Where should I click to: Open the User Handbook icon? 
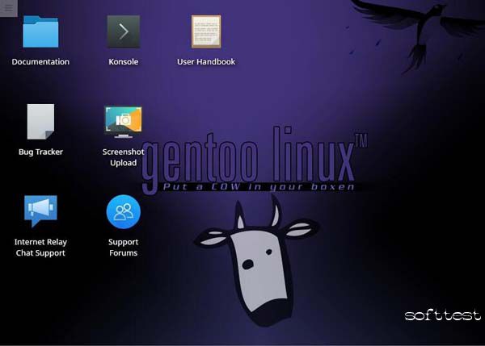[206, 31]
